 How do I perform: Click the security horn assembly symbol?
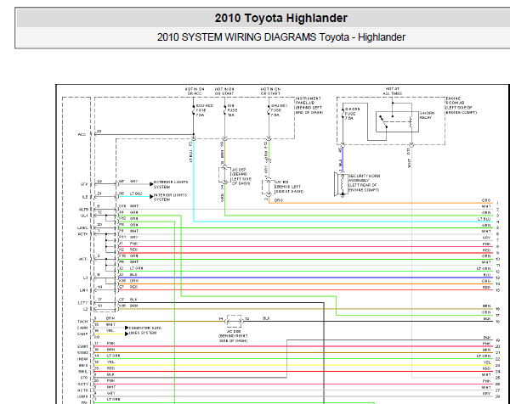[x=340, y=184]
